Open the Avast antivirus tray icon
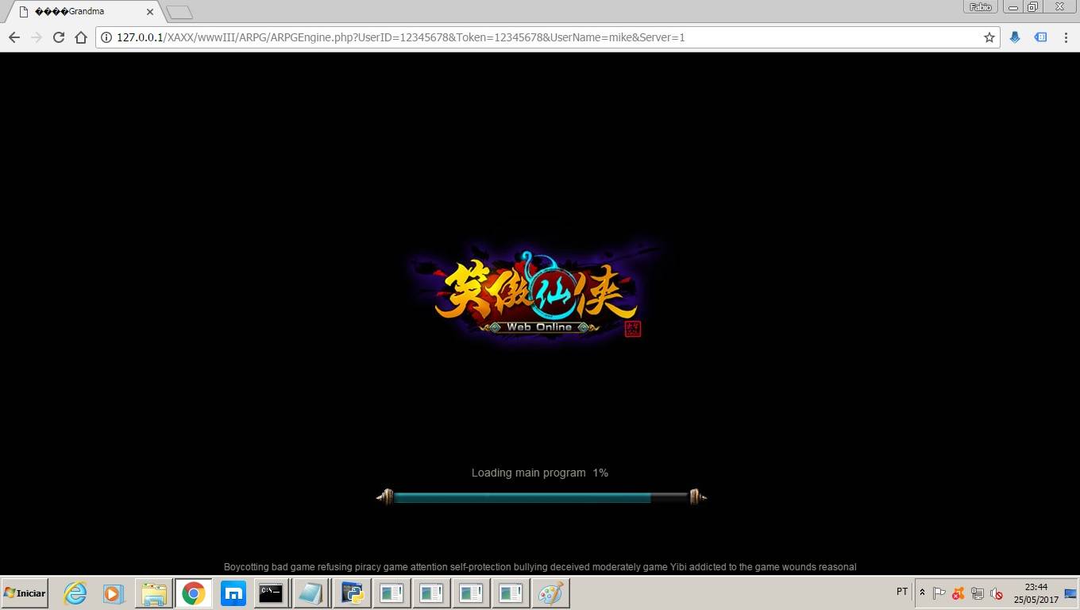Viewport: 1080px width, 610px height. click(x=958, y=593)
